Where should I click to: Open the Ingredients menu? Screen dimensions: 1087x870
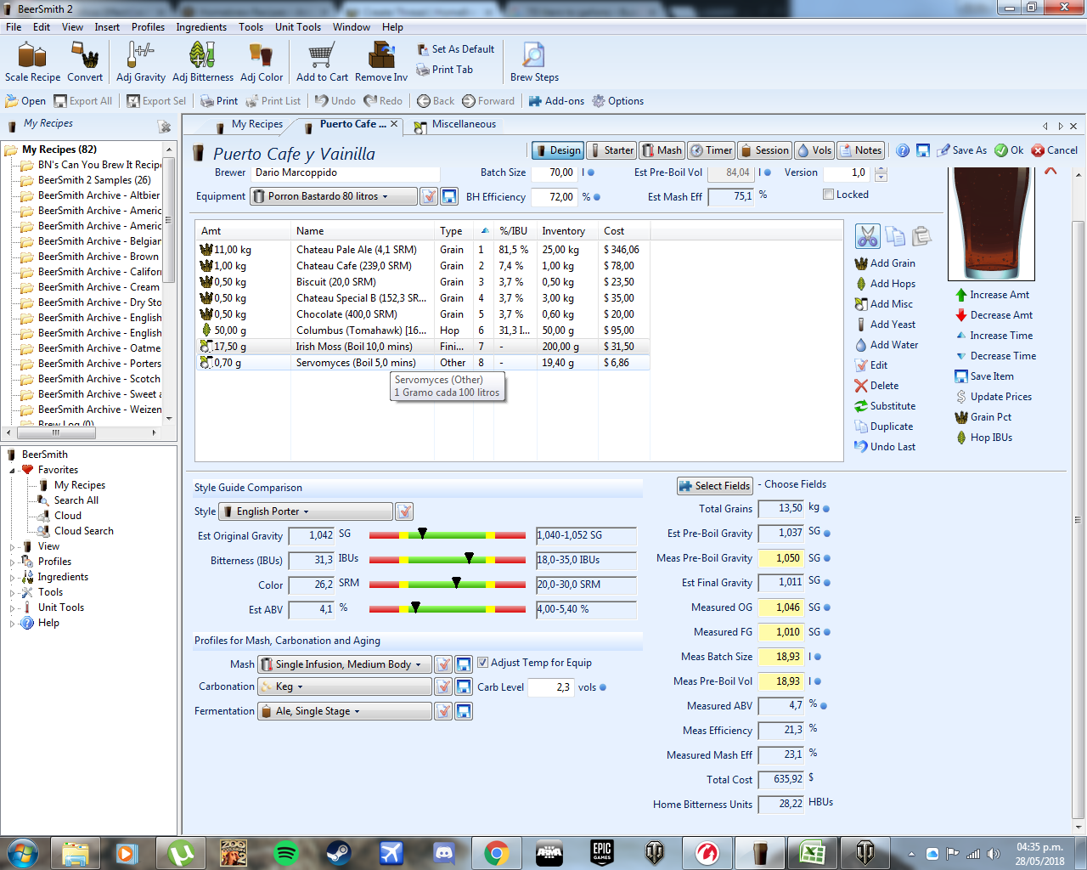click(201, 27)
